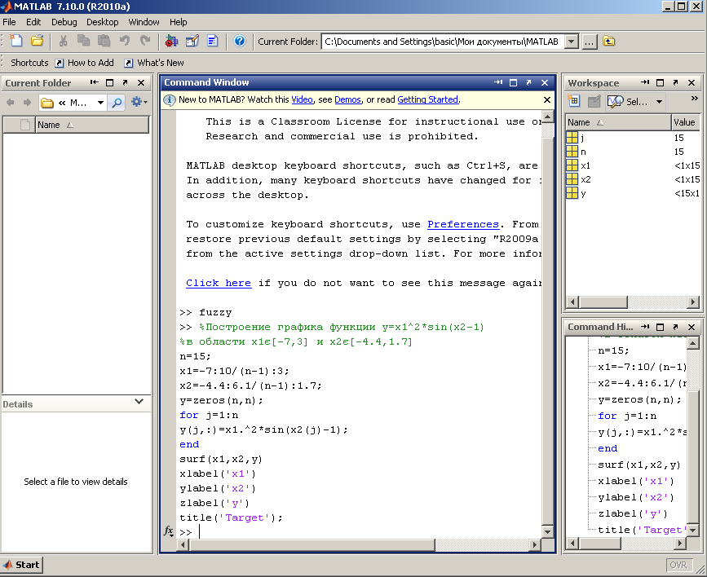This screenshot has height=577, width=707.
Task: Dismiss the New to MATLAB info bar
Action: [547, 99]
